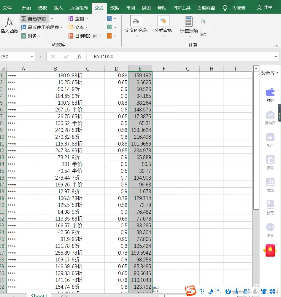
Task: Open the Inventory (进销存) resource category
Action: (x=270, y=118)
